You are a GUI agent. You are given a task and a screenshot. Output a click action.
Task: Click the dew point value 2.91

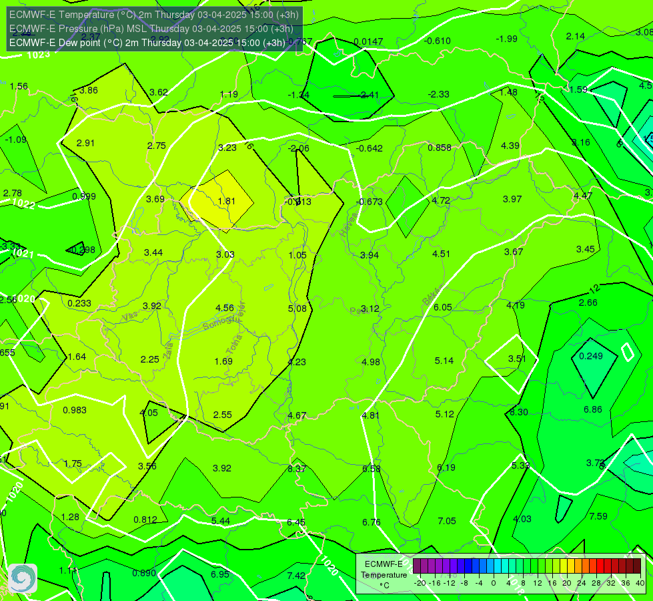tap(85, 143)
